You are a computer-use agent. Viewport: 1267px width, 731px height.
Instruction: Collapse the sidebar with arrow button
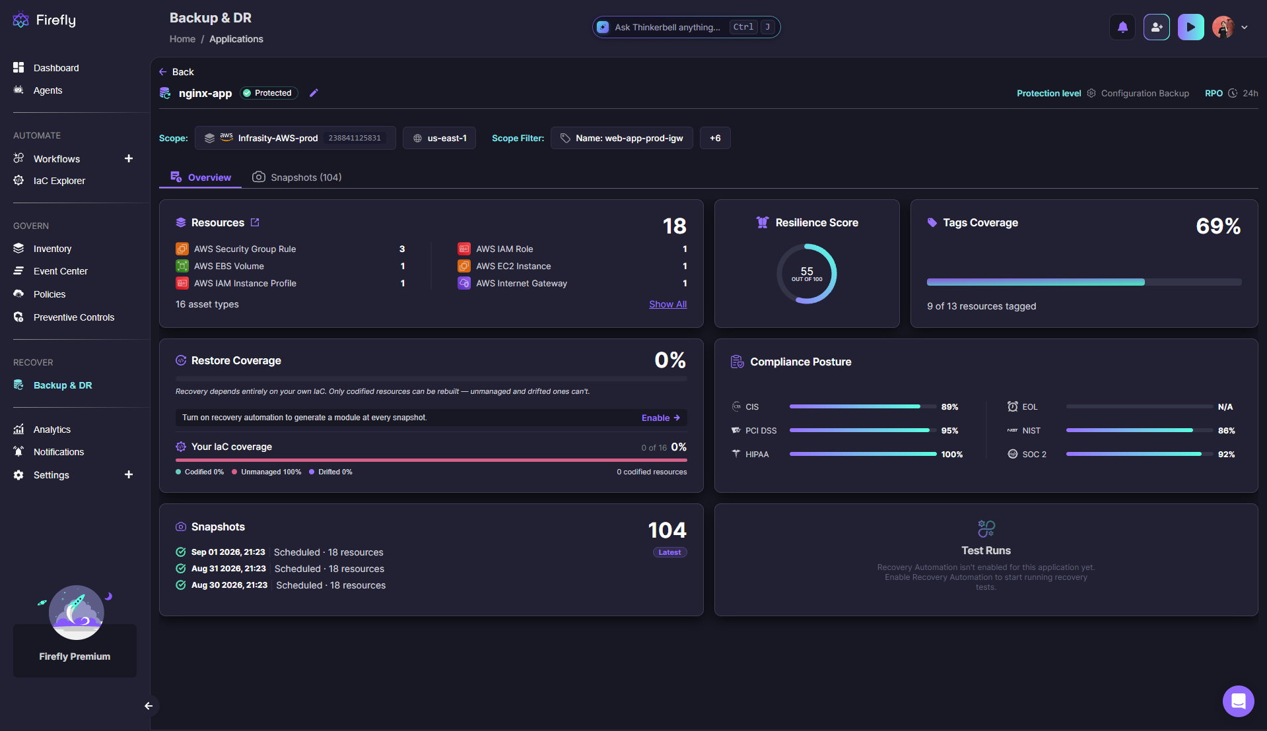(x=149, y=706)
